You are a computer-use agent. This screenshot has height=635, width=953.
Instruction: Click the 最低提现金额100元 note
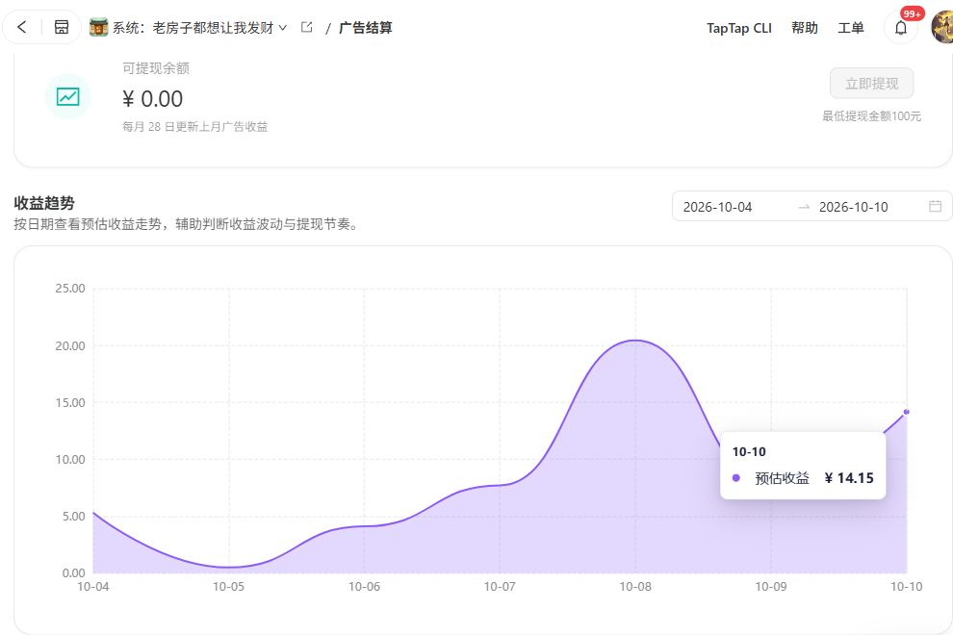tap(871, 116)
